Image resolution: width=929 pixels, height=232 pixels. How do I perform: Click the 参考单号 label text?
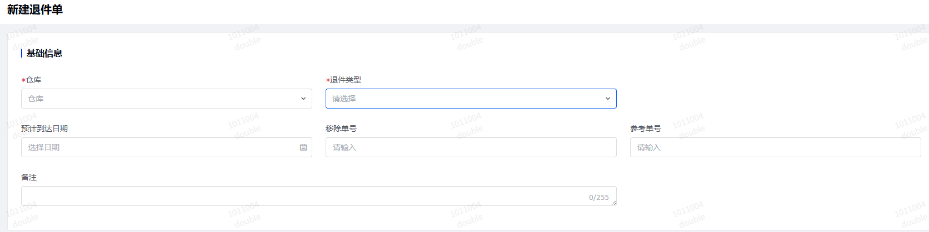[x=646, y=128]
